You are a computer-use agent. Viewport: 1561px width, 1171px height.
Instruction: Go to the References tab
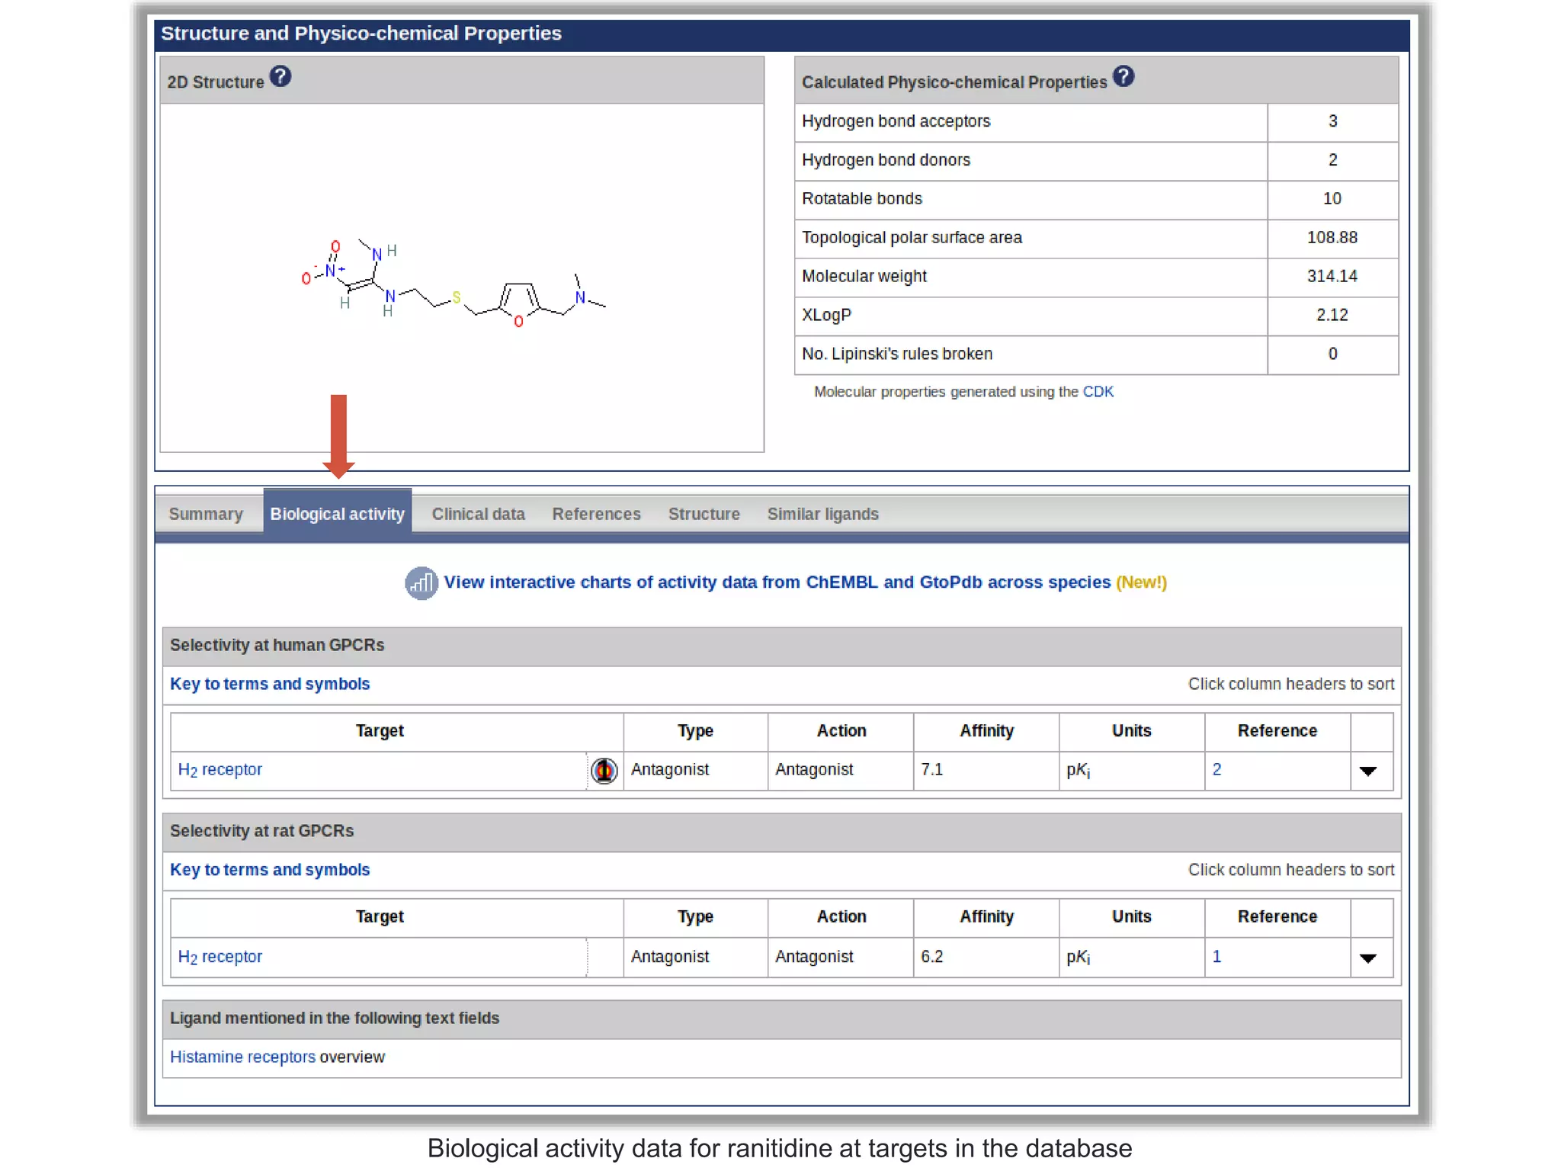coord(597,514)
